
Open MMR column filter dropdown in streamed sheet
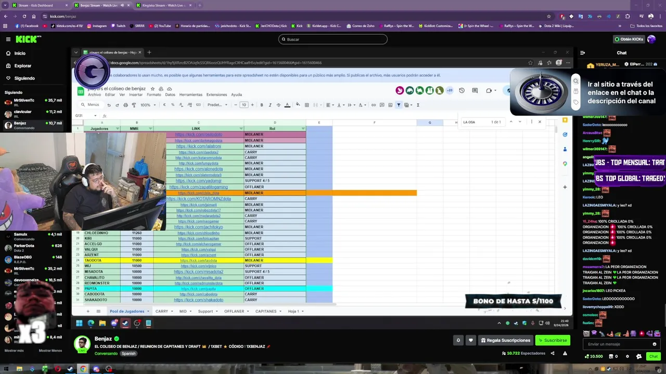[x=150, y=128]
